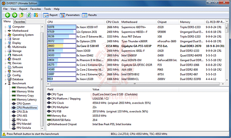The image size is (231, 138).
Task: Go back with the green left arrow
Action: point(7,15)
